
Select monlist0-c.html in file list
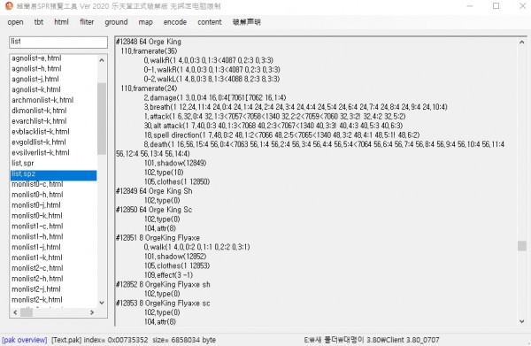pos(37,185)
